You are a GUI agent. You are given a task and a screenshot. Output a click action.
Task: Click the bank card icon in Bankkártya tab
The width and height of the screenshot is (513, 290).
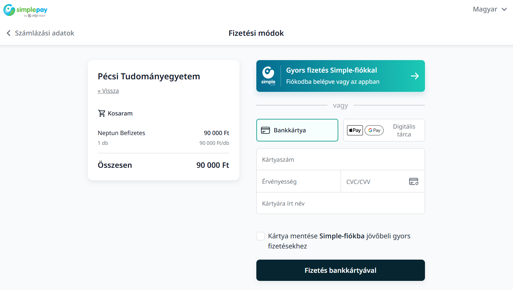coord(265,130)
